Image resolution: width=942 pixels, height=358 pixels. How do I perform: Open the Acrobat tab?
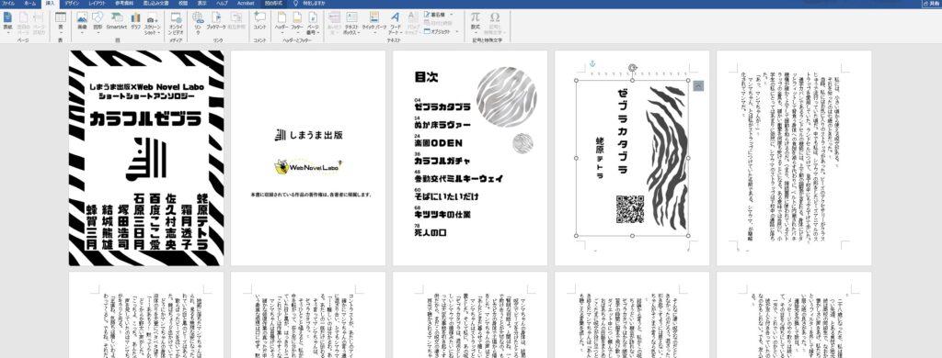pyautogui.click(x=246, y=3)
